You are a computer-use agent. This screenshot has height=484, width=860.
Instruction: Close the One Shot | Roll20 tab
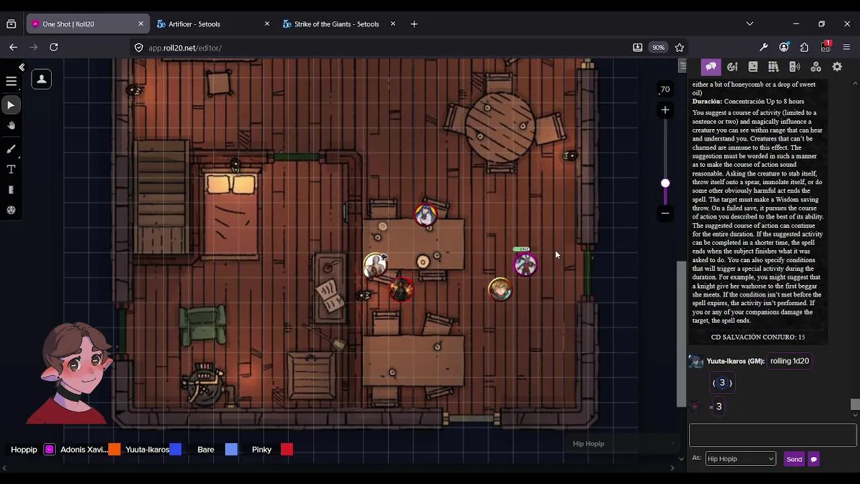point(140,24)
